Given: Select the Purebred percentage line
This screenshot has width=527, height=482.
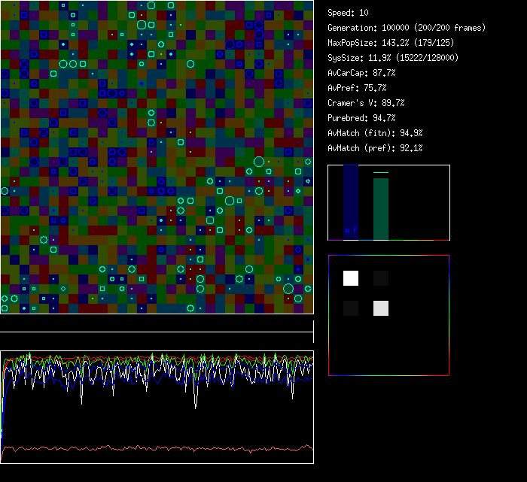Looking at the screenshot, I should 361,118.
